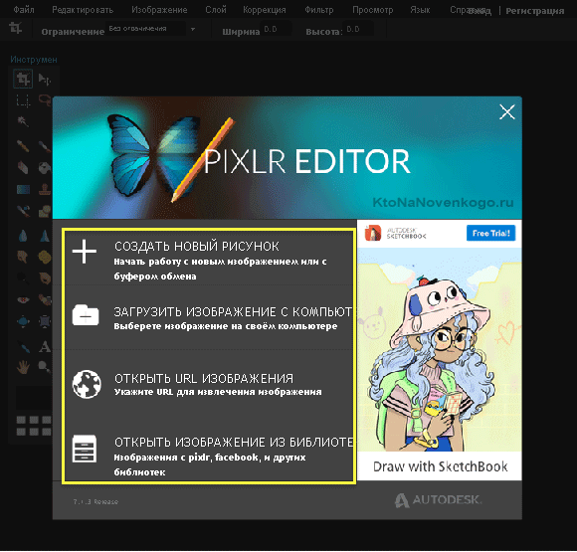Click the library drawer icon
The height and width of the screenshot is (552, 577).
coord(85,449)
